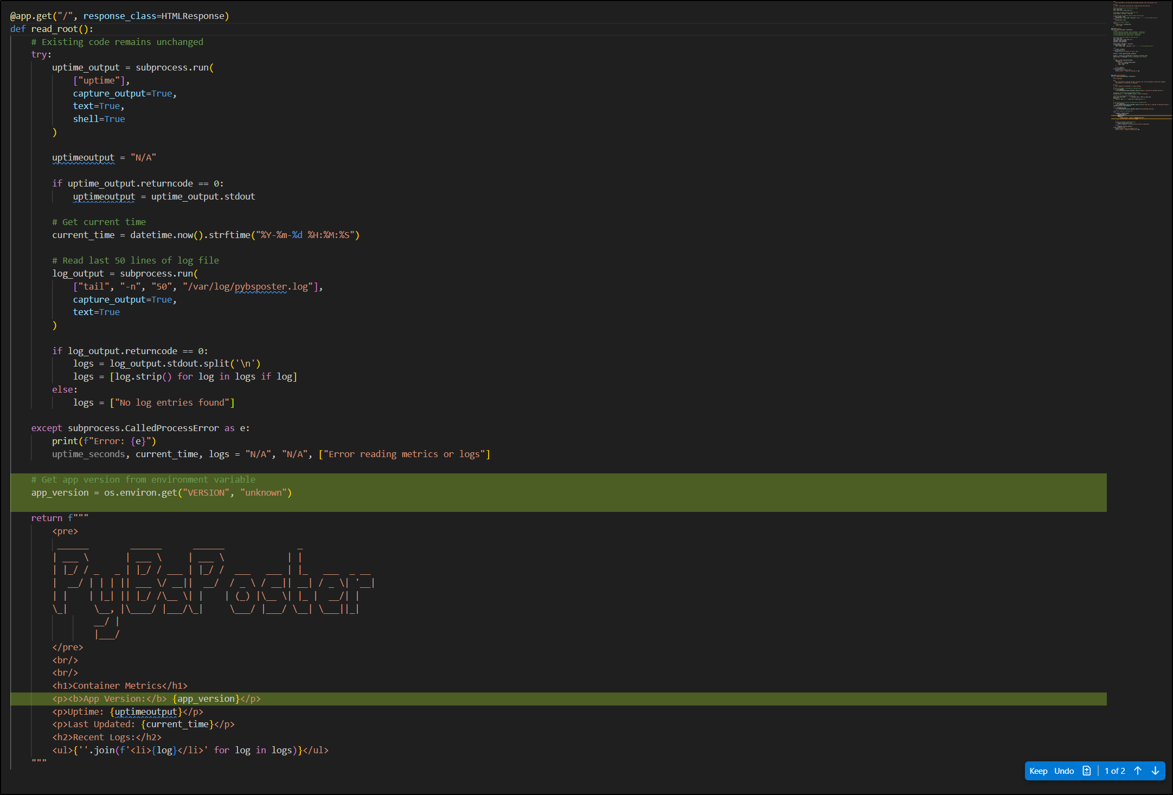Image resolution: width=1173 pixels, height=795 pixels.
Task: Click the '1 of 2' change counter
Action: coord(1114,771)
